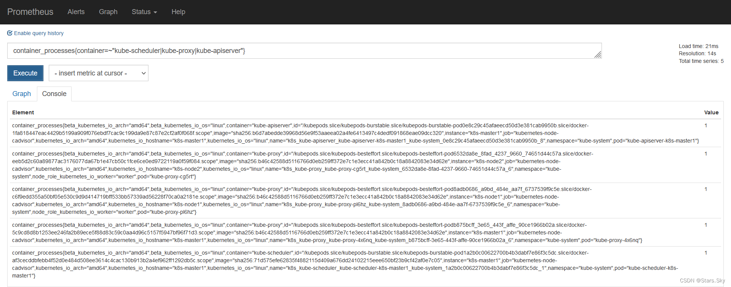Select the kube-proxy-pl6hz pod result row

365,200
